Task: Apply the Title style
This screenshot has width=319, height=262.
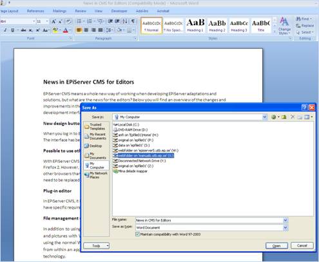Action: pyautogui.click(x=261, y=26)
